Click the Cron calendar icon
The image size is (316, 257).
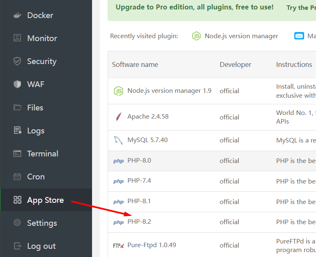pos(17,177)
